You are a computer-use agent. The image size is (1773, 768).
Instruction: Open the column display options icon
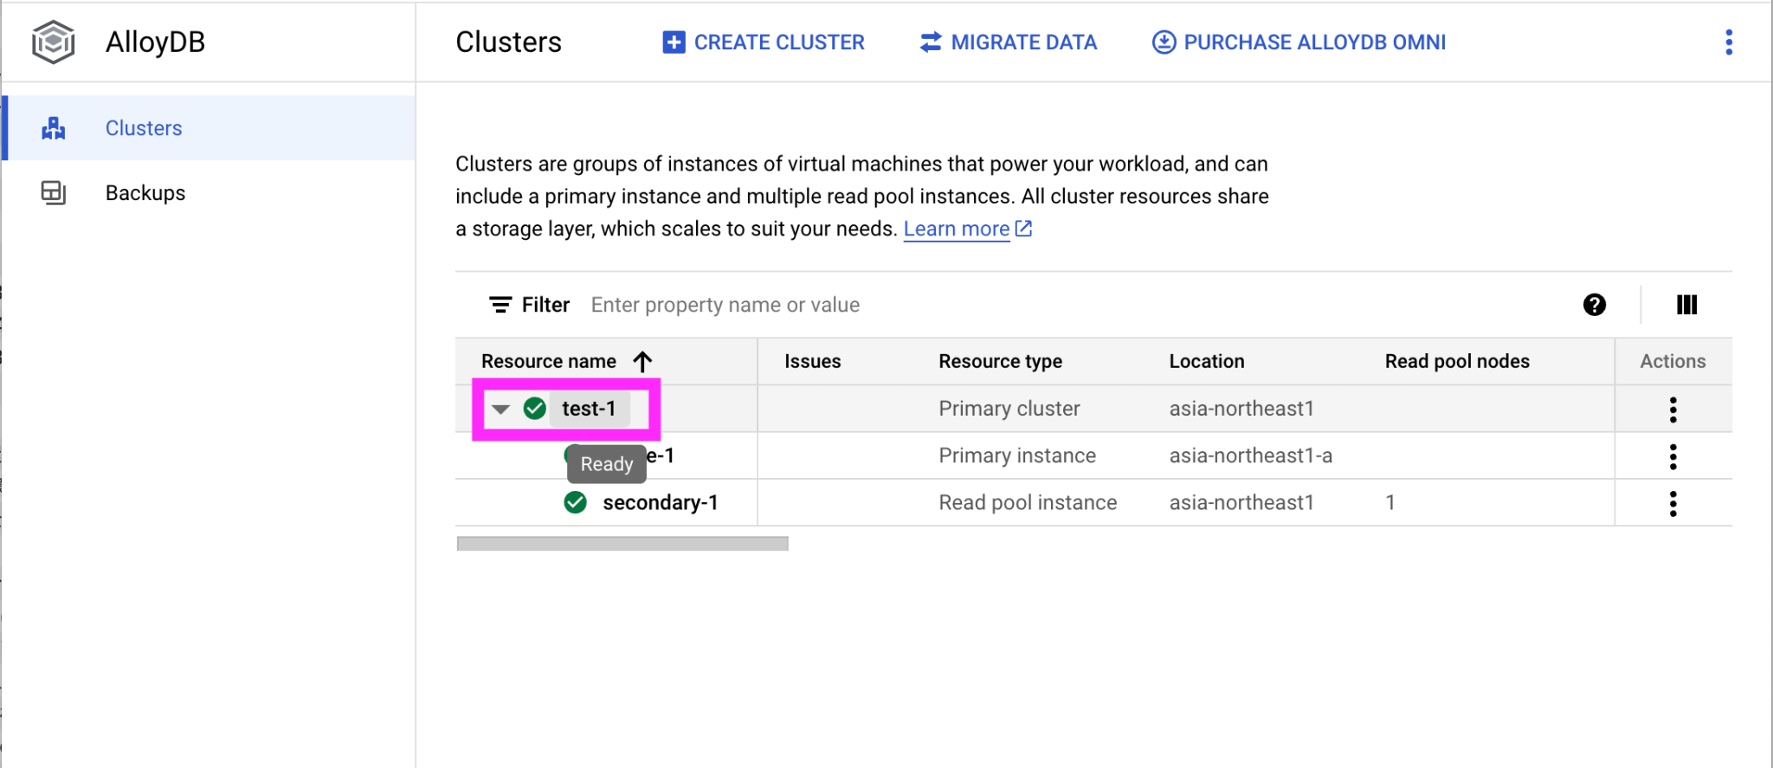point(1686,305)
